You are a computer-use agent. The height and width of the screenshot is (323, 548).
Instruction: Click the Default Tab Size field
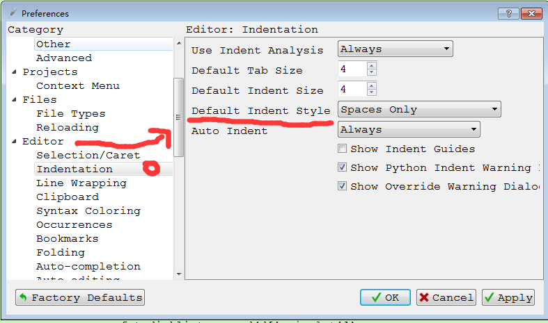tap(352, 69)
